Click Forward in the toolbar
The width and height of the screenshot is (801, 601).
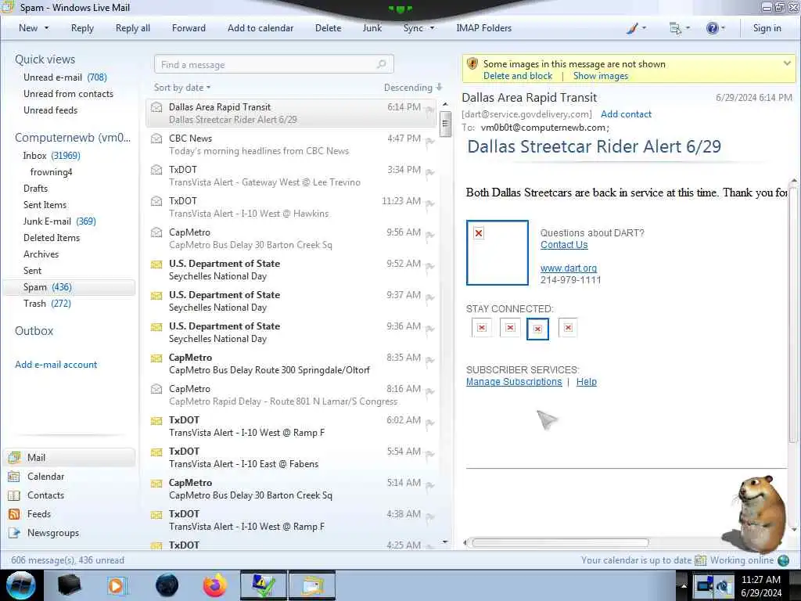[x=189, y=29]
